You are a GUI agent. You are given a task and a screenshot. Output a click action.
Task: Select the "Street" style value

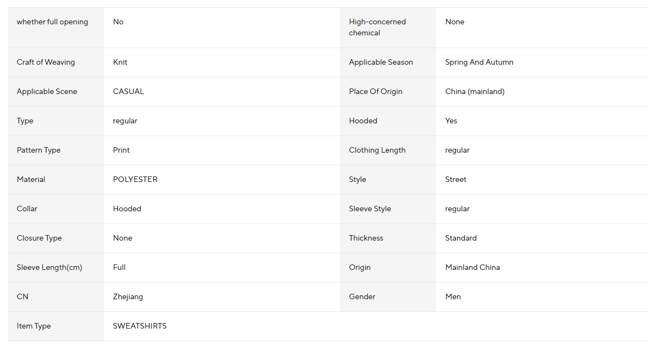[x=455, y=180]
